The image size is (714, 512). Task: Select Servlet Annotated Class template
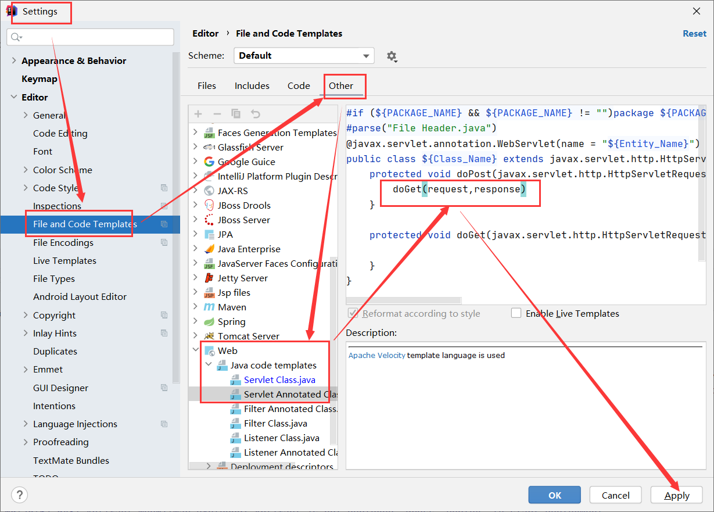(x=290, y=394)
